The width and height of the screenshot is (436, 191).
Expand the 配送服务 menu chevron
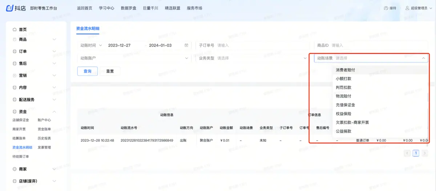point(54,99)
